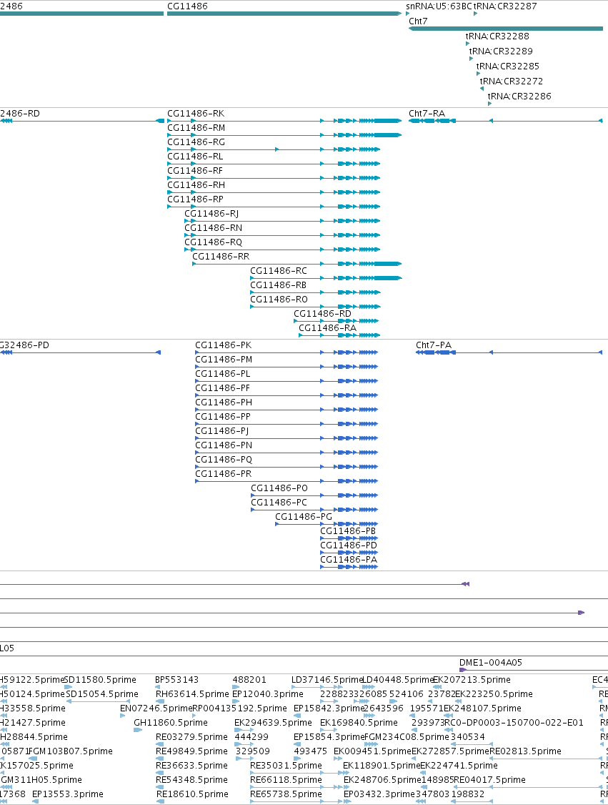The image size is (608, 805).
Task: Click EST label GH11860.5prime
Action: pos(171,722)
